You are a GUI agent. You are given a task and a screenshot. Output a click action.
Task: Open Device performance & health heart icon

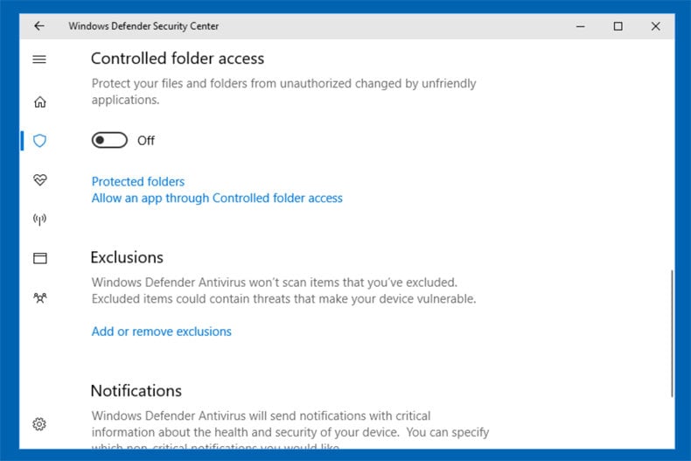tap(39, 180)
